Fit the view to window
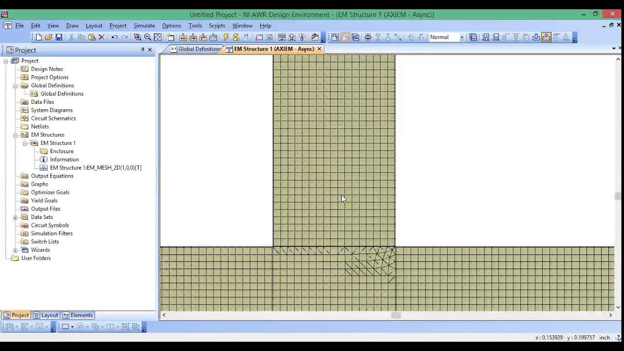 tap(158, 37)
